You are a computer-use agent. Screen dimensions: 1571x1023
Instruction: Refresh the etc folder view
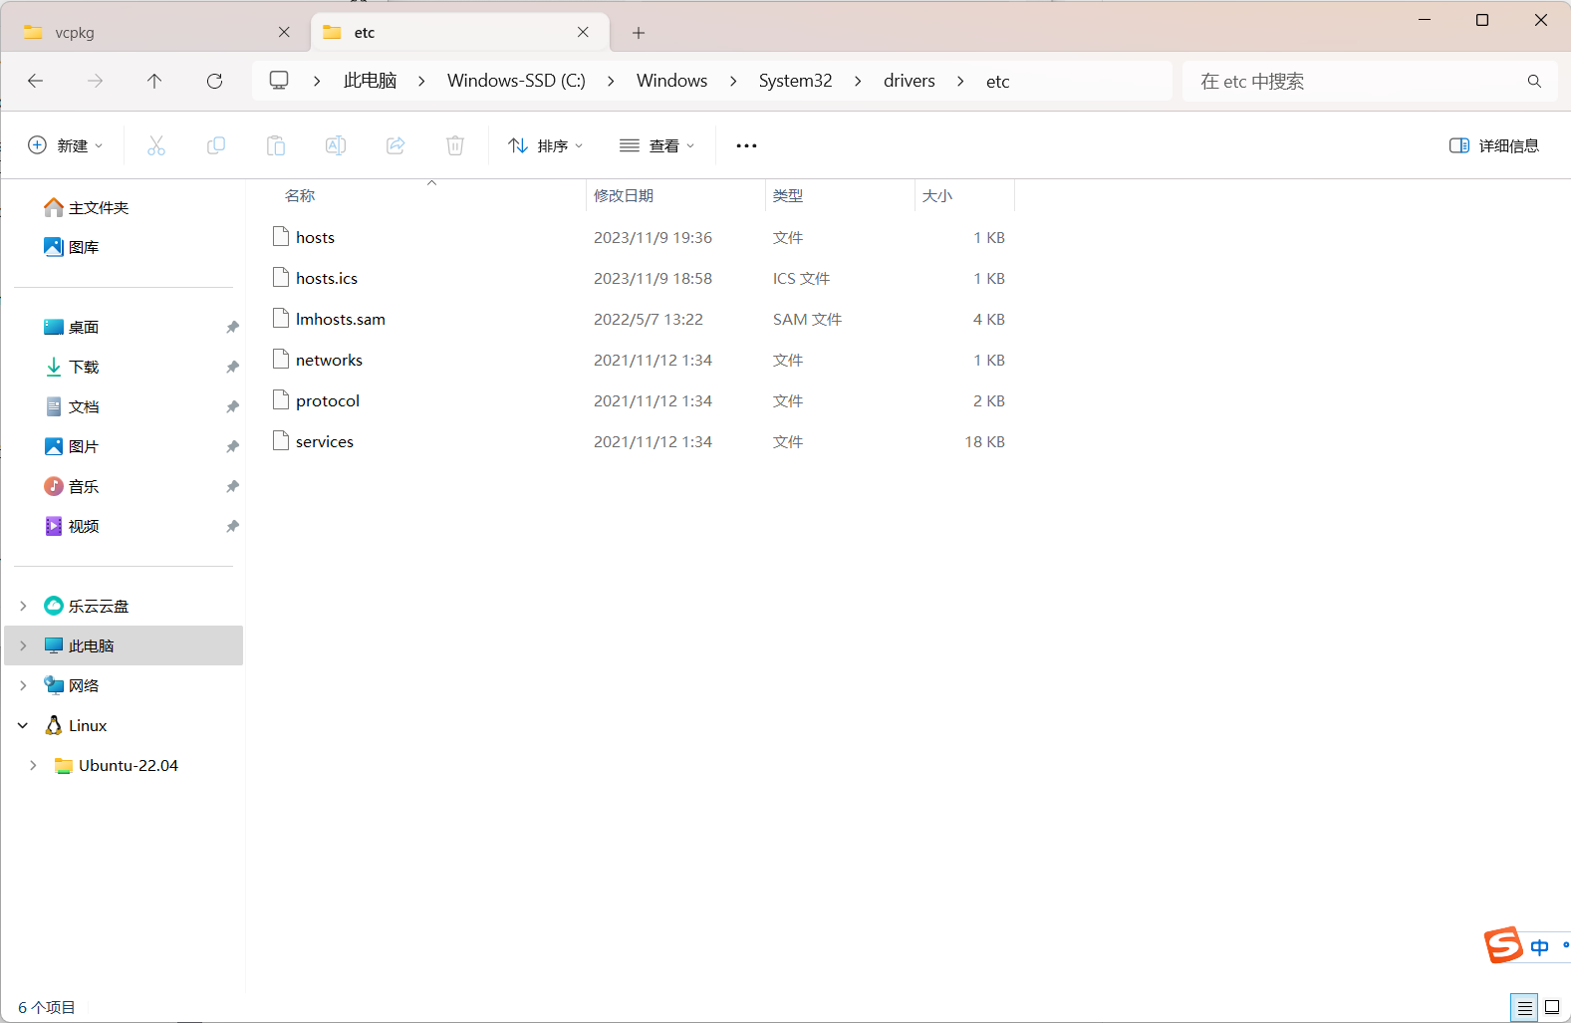click(214, 81)
